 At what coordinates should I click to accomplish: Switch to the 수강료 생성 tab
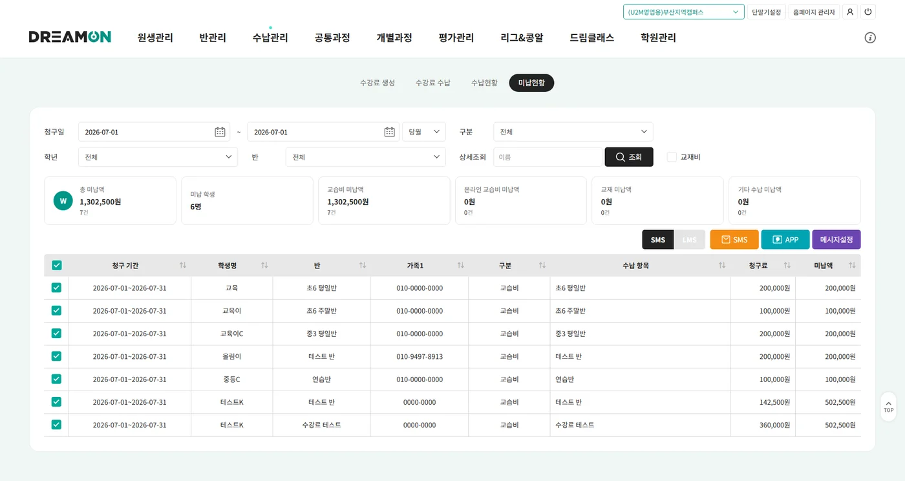[378, 83]
